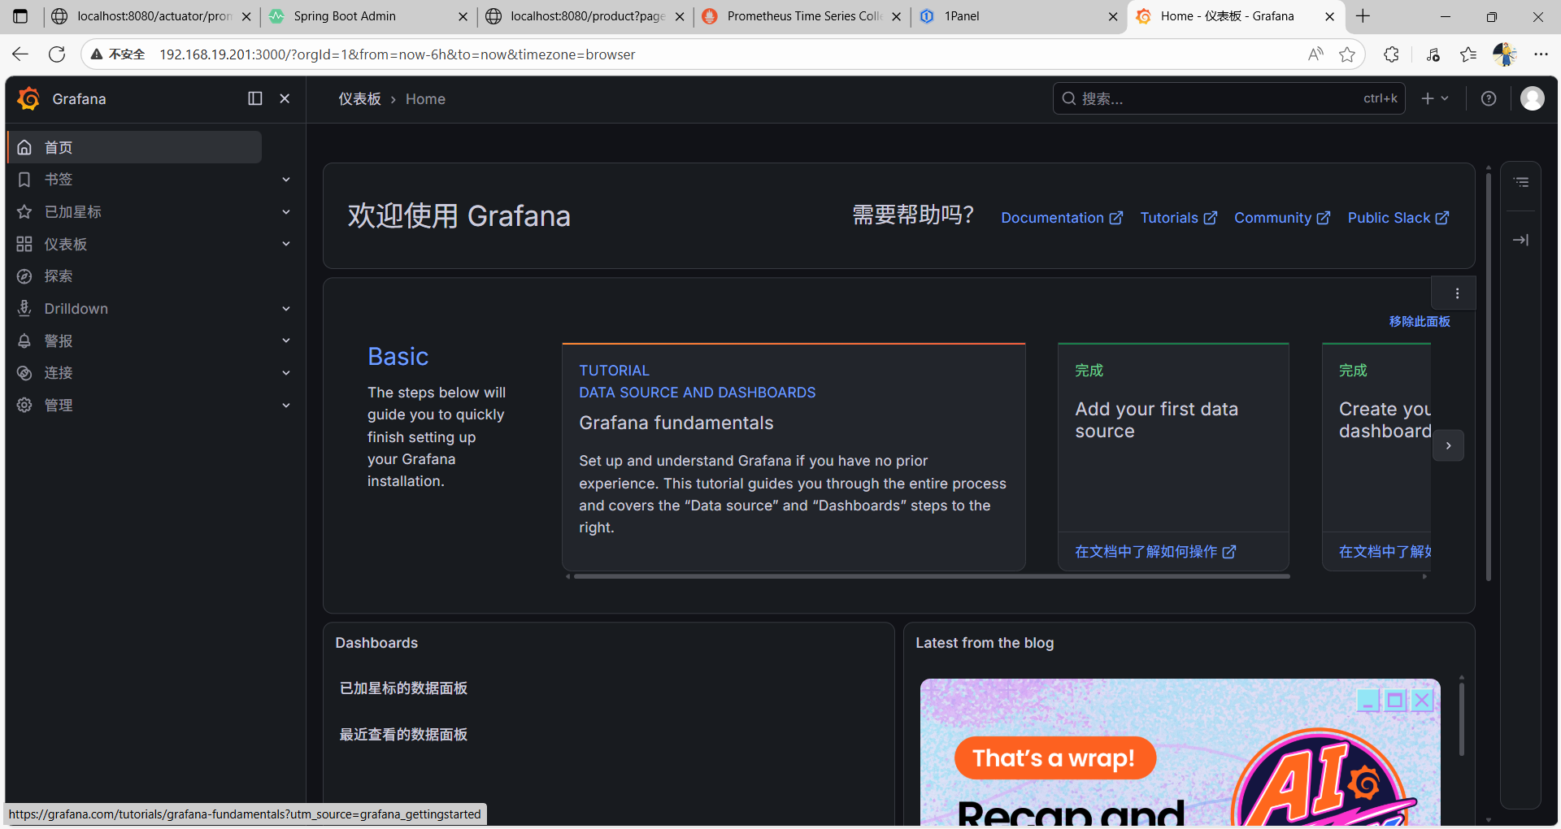The width and height of the screenshot is (1561, 829).
Task: Expand the 已加星标 section chevron
Action: 286,212
